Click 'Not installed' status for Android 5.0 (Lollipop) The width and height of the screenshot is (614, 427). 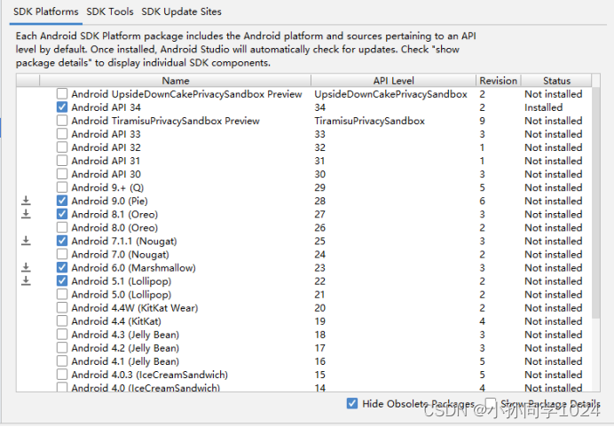(554, 295)
